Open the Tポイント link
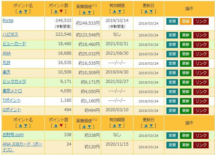This screenshot has width=215, height=155. [x=11, y=100]
